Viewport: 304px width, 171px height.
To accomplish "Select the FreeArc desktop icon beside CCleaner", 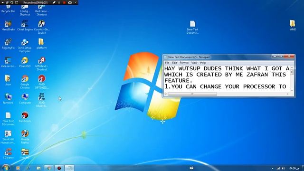I will tap(25, 153).
